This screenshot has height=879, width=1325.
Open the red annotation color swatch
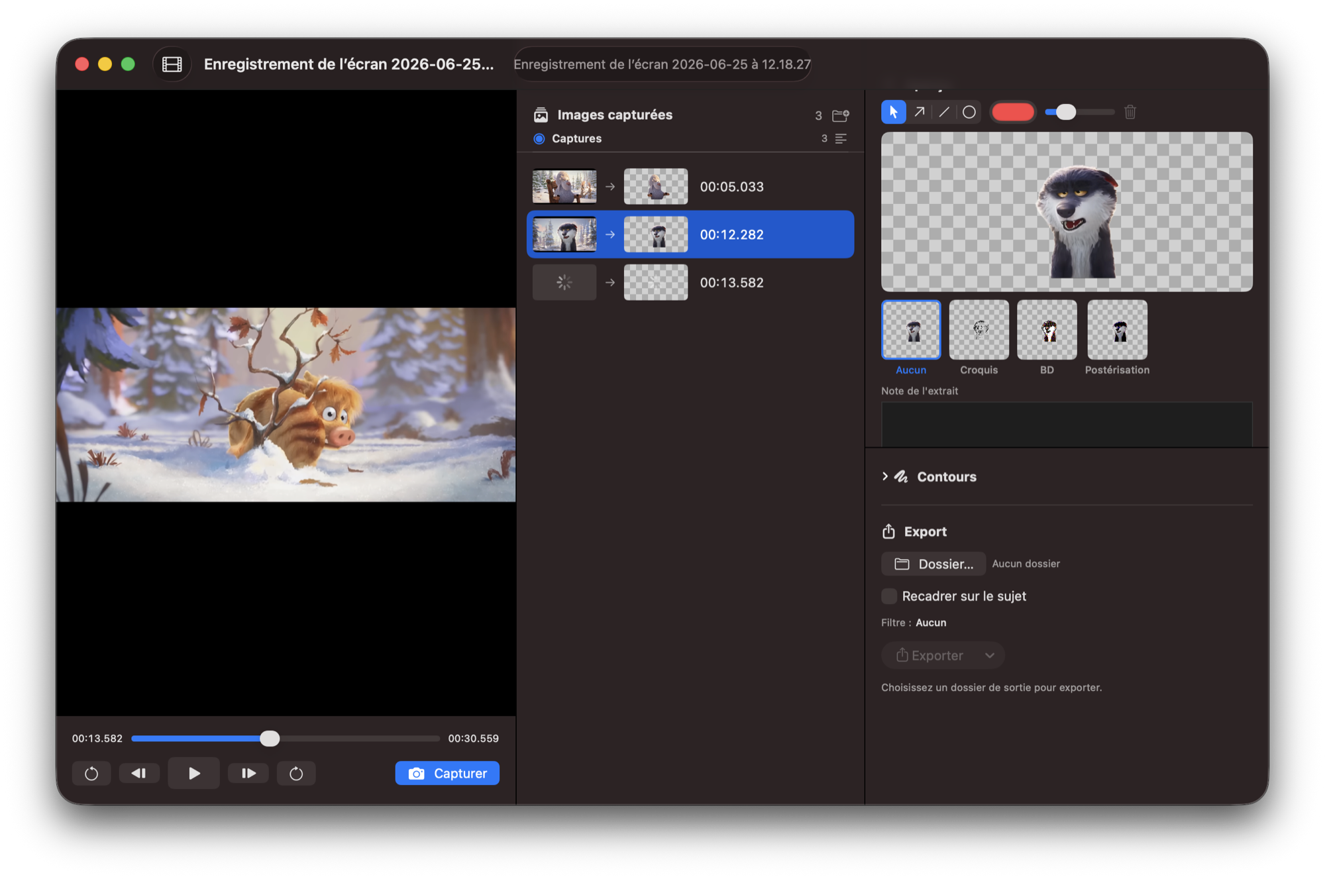click(x=1012, y=112)
